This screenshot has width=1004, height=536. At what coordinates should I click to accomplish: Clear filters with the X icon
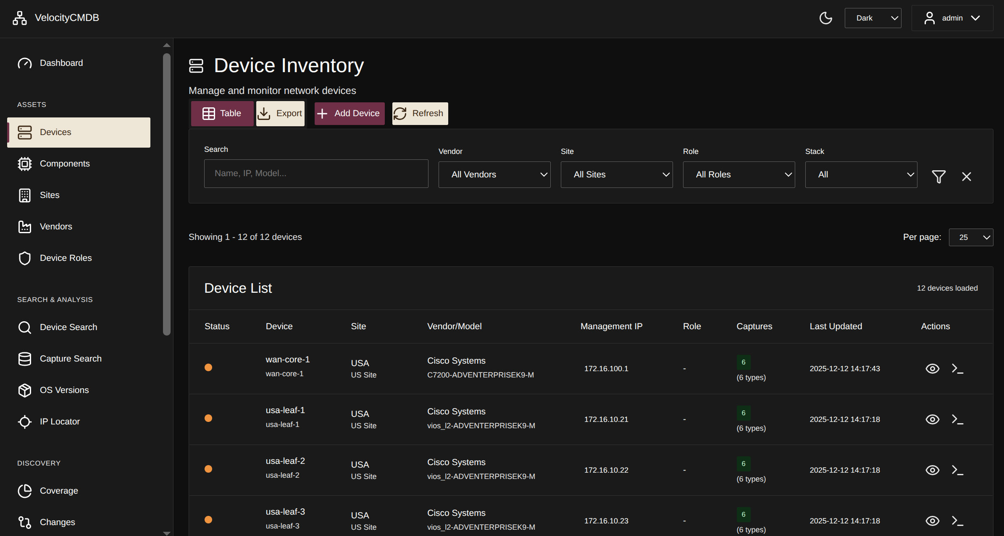click(966, 177)
